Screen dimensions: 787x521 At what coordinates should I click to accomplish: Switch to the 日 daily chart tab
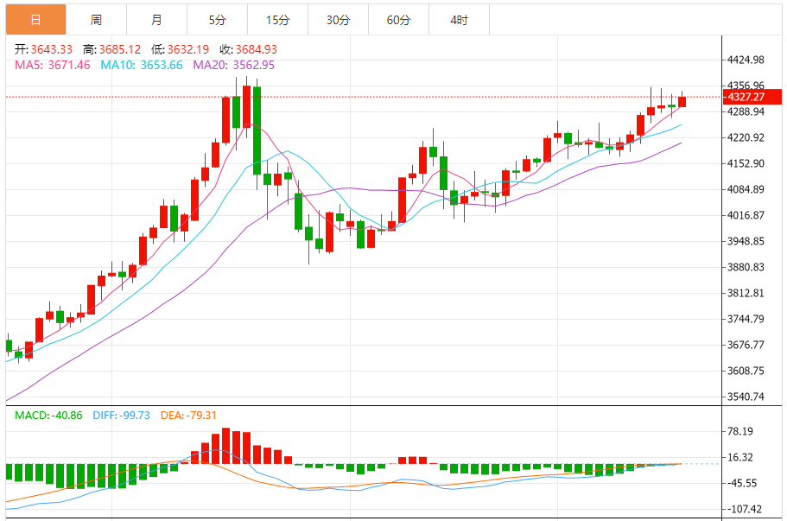point(35,19)
